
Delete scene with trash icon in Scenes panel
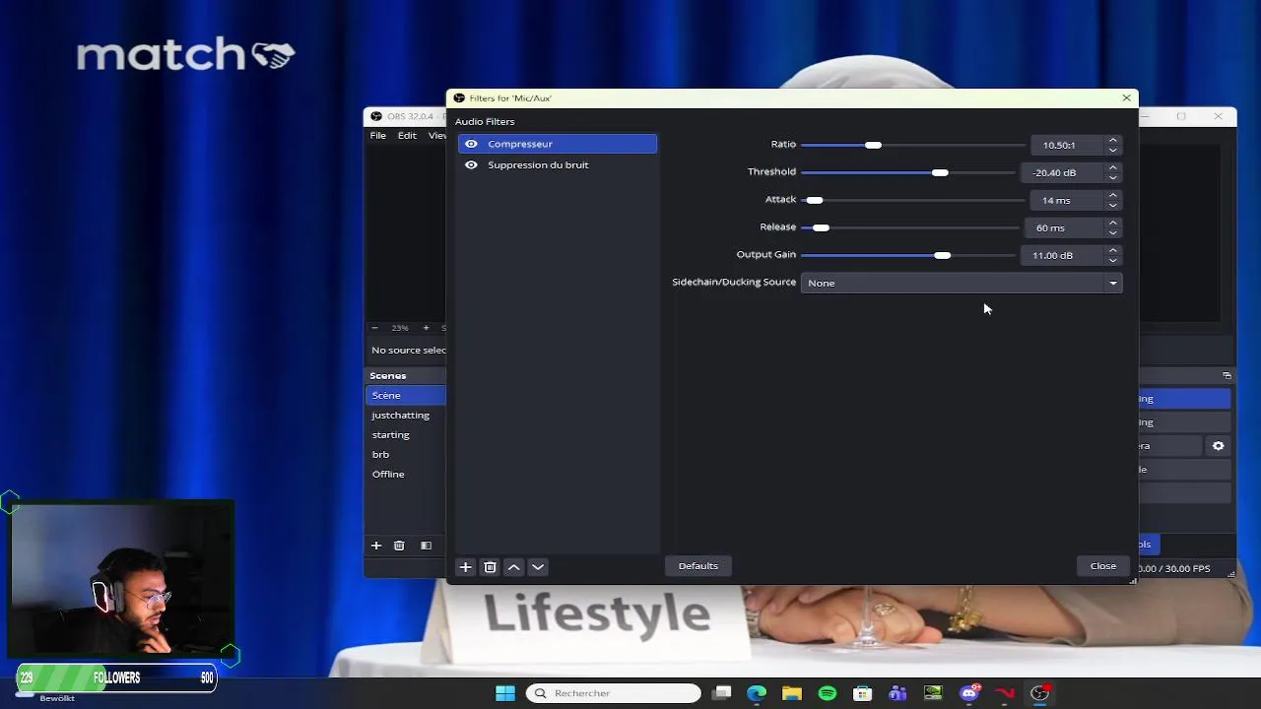pyautogui.click(x=399, y=546)
